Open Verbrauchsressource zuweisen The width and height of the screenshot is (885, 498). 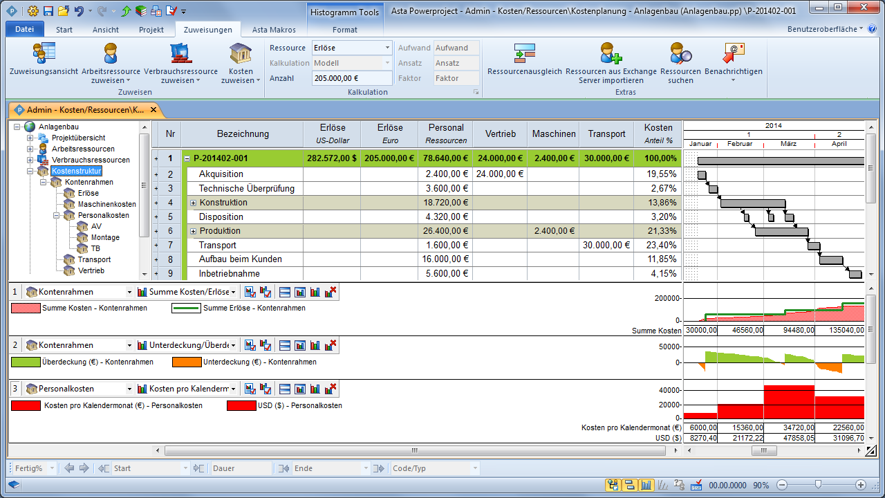click(180, 64)
